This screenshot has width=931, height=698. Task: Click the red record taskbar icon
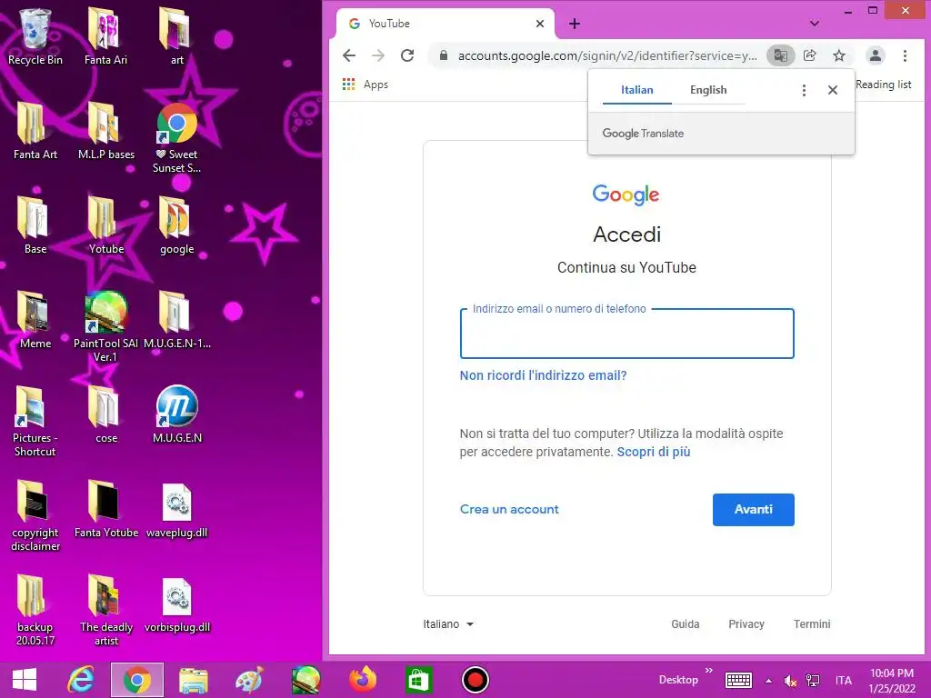tap(475, 680)
